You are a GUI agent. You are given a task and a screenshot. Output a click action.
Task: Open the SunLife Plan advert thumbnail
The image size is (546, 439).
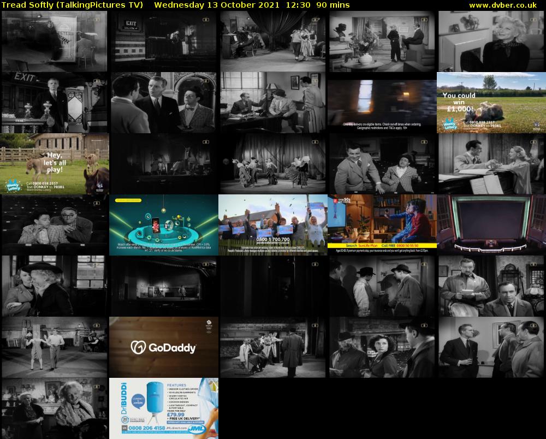[x=382, y=225]
